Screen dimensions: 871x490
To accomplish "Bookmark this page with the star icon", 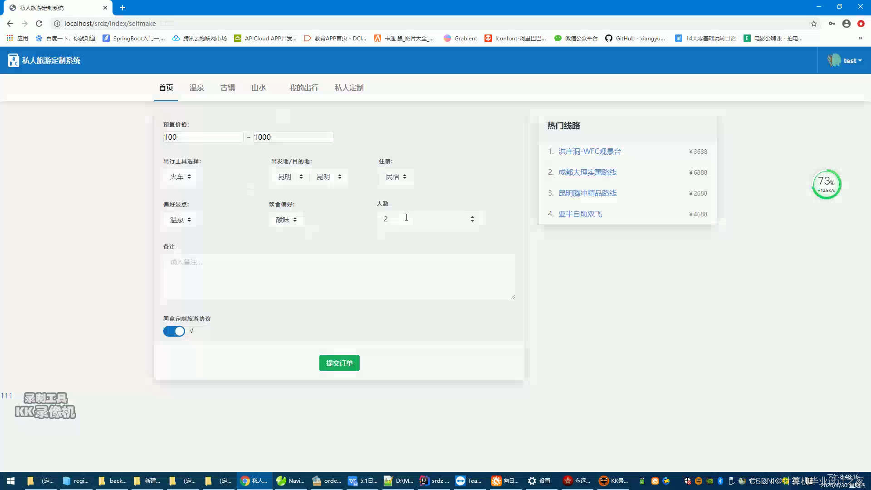I will (814, 23).
